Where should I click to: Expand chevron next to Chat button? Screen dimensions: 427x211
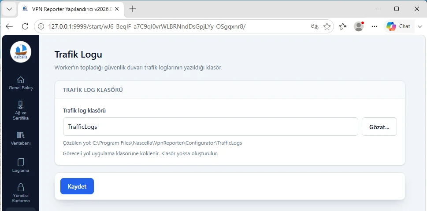420,26
